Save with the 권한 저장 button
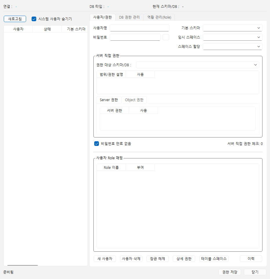 coord(230,272)
